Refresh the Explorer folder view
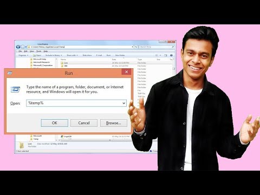 click(x=136, y=47)
